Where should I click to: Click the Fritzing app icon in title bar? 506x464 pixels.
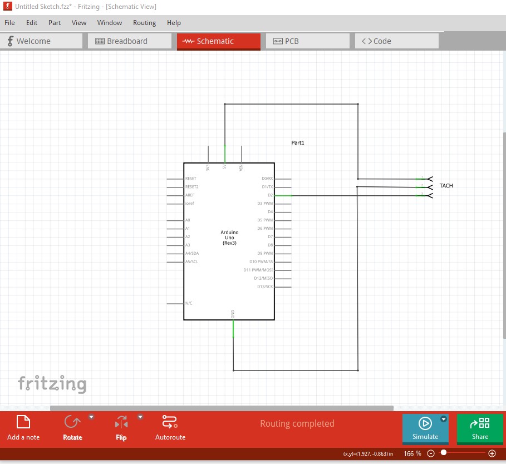tap(7, 6)
